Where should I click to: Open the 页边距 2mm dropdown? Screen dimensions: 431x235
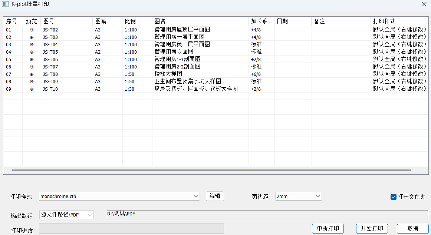(x=298, y=197)
